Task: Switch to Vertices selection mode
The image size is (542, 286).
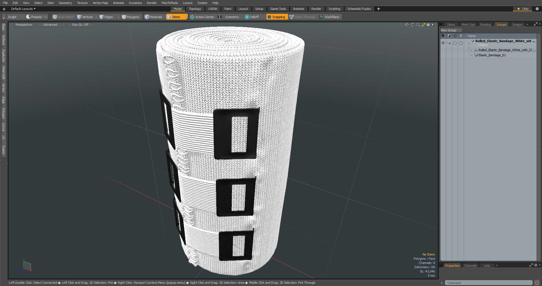Action: [x=87, y=17]
